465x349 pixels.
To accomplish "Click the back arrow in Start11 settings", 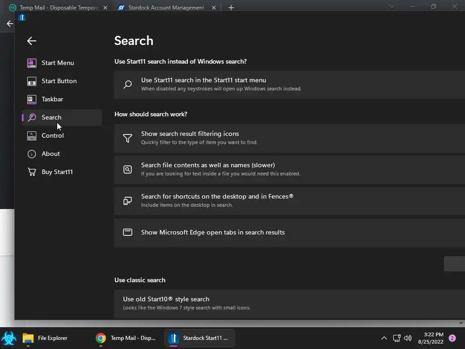I will [x=31, y=41].
